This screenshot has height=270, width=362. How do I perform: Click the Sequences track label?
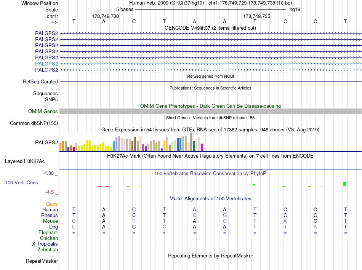(x=45, y=93)
